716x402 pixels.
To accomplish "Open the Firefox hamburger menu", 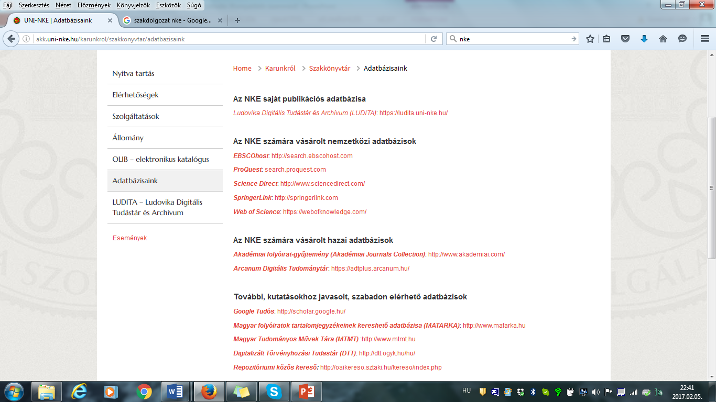I will (x=705, y=39).
